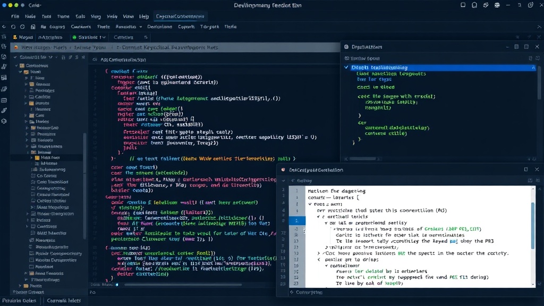The width and height of the screenshot is (544, 306).
Task: Click the orange circle on the breadcrumb bar
Action: click(x=16, y=47)
